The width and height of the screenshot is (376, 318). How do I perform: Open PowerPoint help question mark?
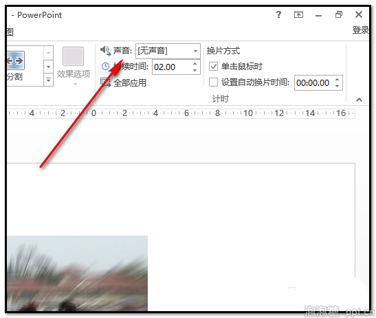coord(278,14)
